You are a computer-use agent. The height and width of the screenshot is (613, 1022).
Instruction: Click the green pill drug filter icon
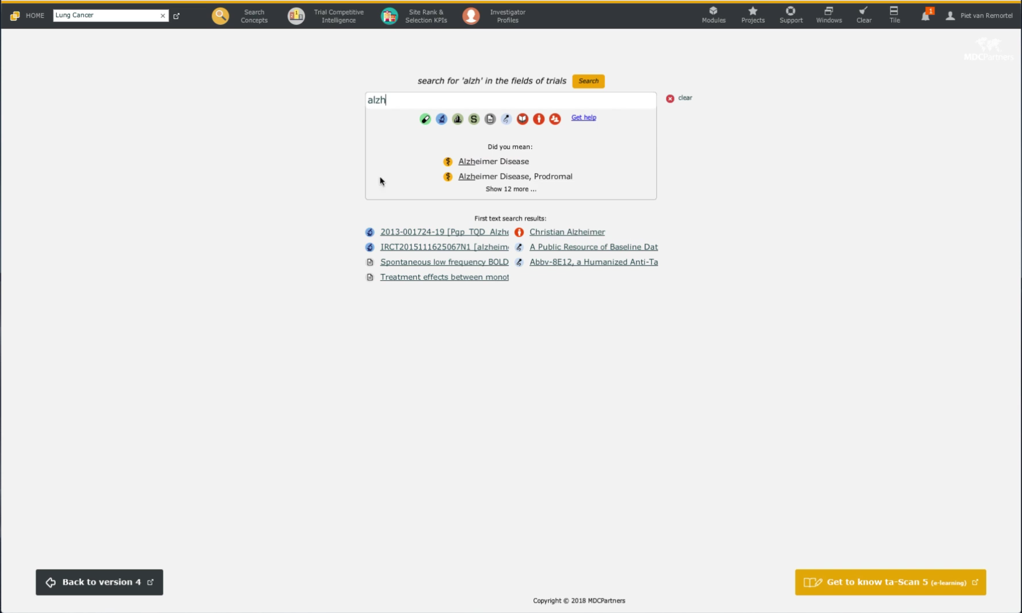425,119
